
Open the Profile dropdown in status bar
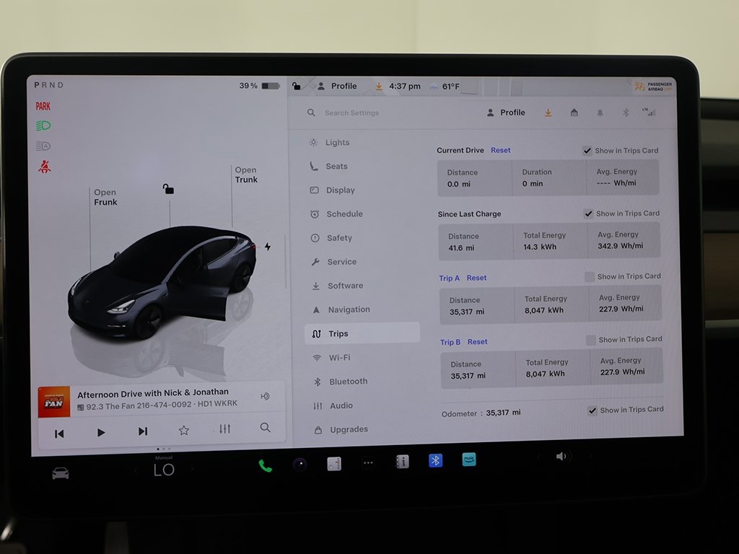337,87
